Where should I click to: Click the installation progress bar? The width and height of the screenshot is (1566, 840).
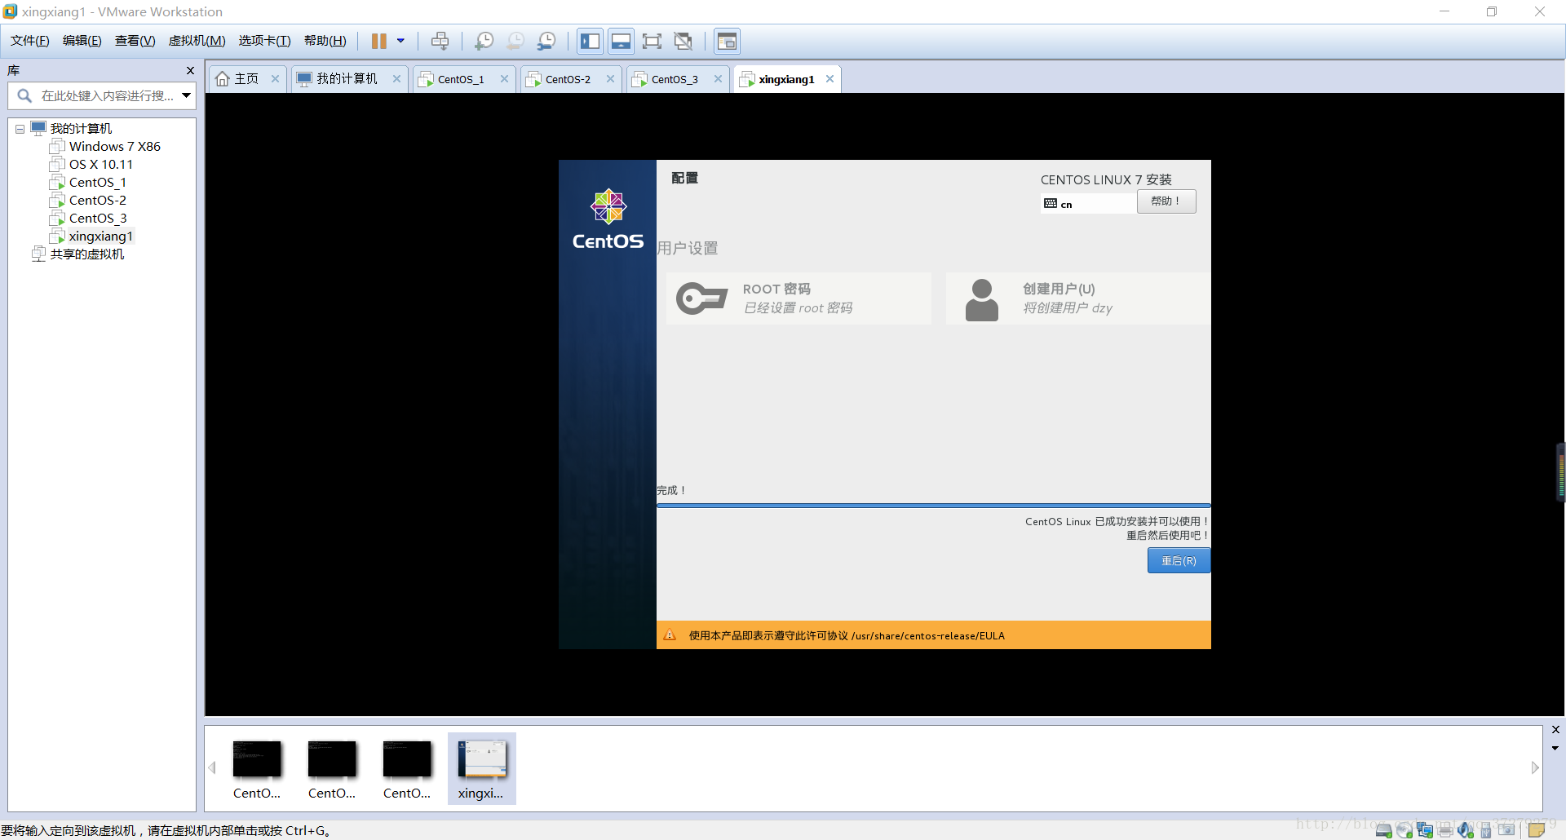pyautogui.click(x=933, y=506)
